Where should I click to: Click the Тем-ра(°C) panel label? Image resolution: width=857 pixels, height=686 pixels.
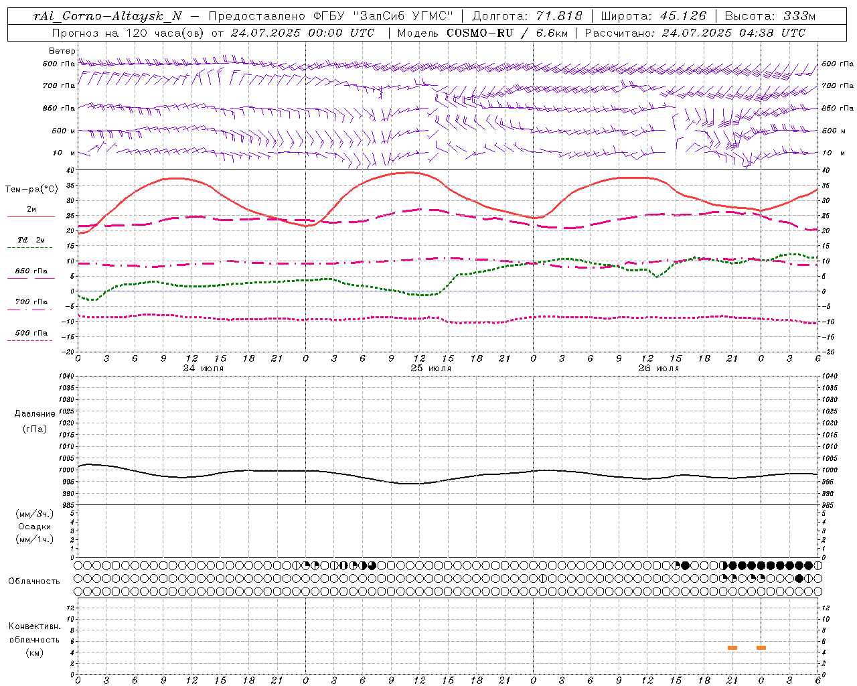[x=31, y=190]
